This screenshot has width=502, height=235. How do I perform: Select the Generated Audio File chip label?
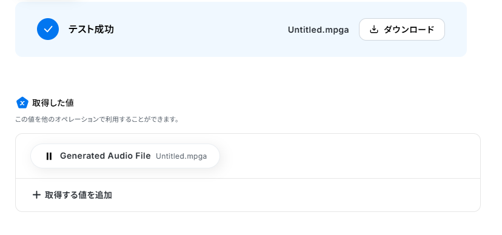pos(105,156)
